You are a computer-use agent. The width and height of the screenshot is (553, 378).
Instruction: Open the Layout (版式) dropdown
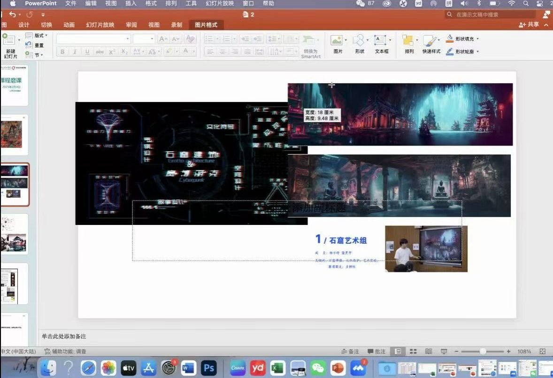36,35
